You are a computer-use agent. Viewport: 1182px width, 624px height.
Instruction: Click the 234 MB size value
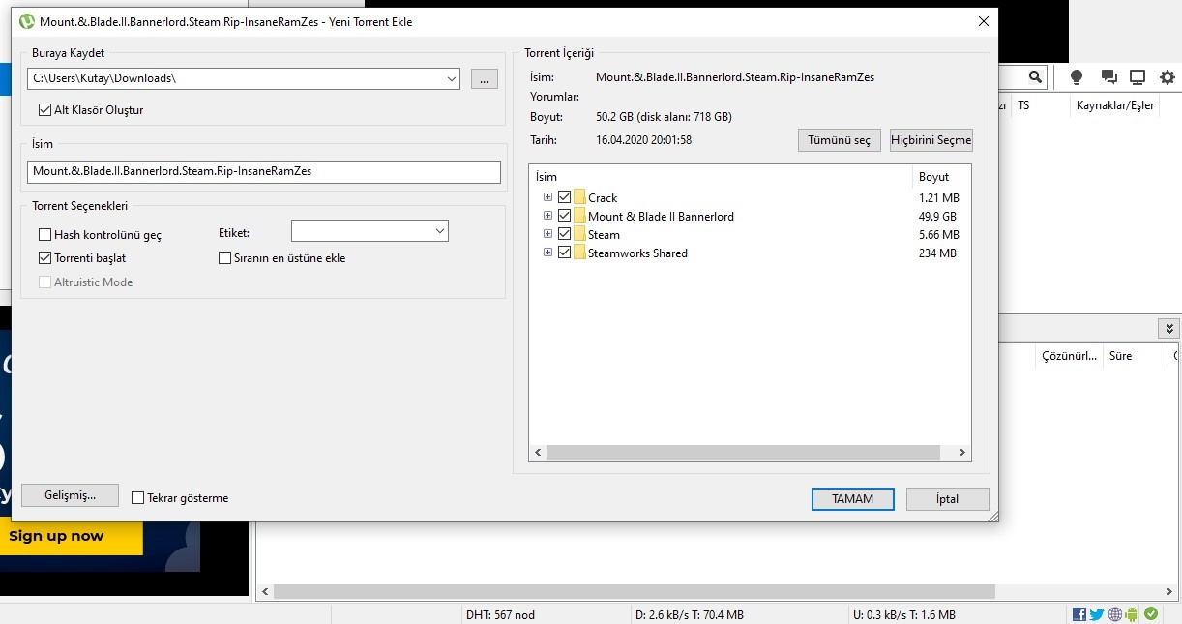click(x=937, y=253)
